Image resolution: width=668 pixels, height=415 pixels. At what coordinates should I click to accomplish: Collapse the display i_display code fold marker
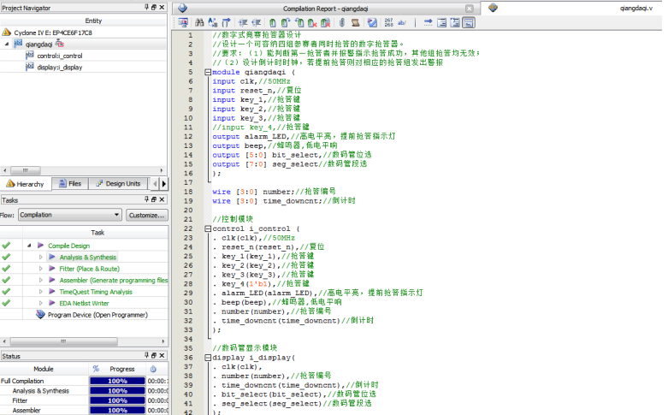pyautogui.click(x=207, y=357)
